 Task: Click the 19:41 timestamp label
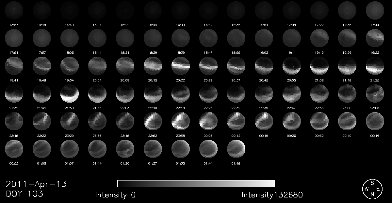coord(14,79)
